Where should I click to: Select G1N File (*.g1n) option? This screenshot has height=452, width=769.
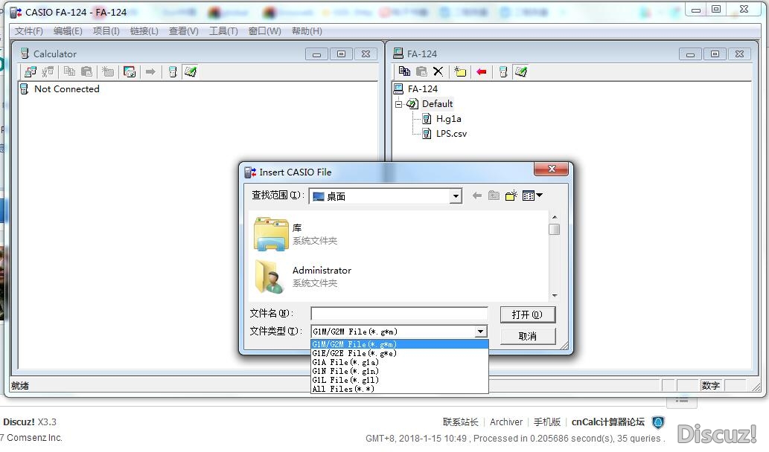(x=400, y=371)
